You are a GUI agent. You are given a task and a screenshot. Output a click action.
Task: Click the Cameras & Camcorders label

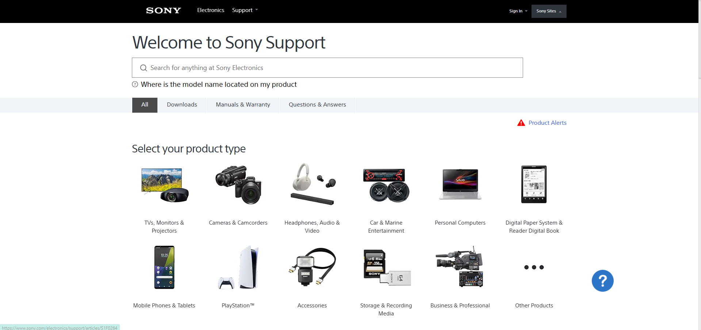click(x=238, y=223)
